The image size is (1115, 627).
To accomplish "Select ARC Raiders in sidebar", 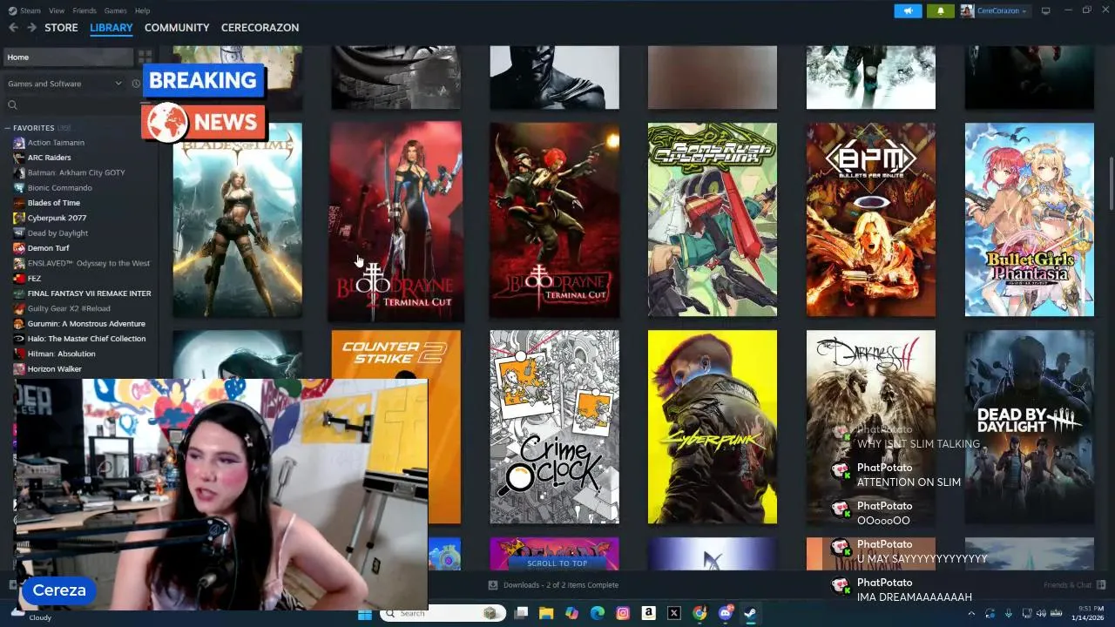I will (49, 158).
